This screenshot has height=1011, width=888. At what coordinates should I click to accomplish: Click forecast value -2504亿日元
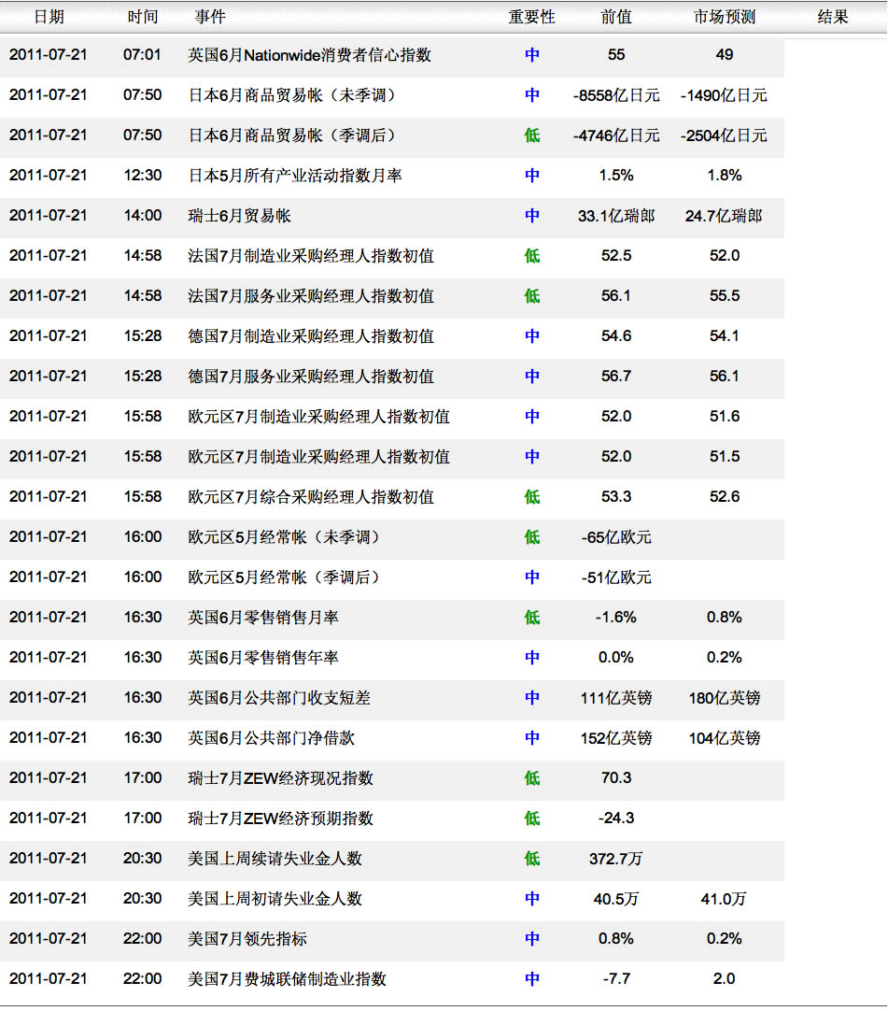(x=725, y=135)
